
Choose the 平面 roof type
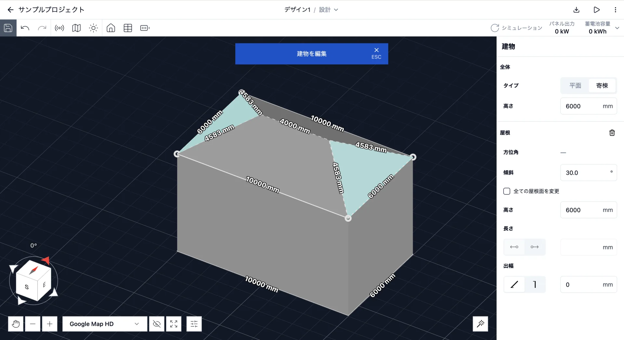click(x=575, y=86)
